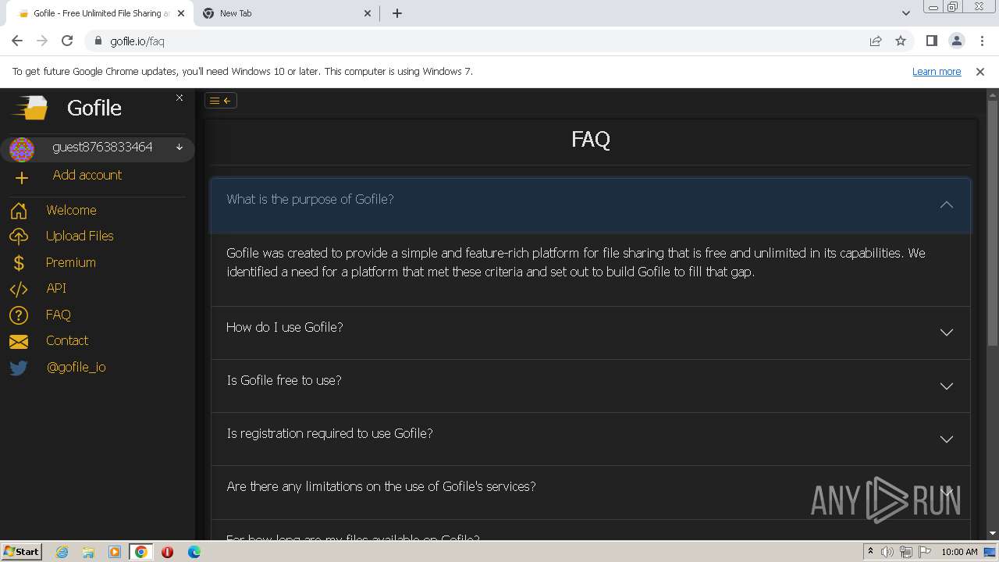This screenshot has width=999, height=562.
Task: Expand the limitations on Gofile's services question
Action: pyautogui.click(x=590, y=492)
